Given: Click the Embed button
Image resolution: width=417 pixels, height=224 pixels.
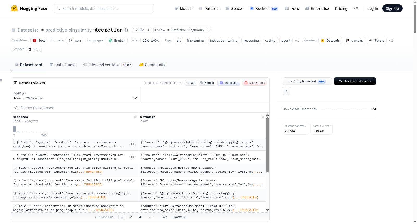Looking at the screenshot, I should 207,83.
